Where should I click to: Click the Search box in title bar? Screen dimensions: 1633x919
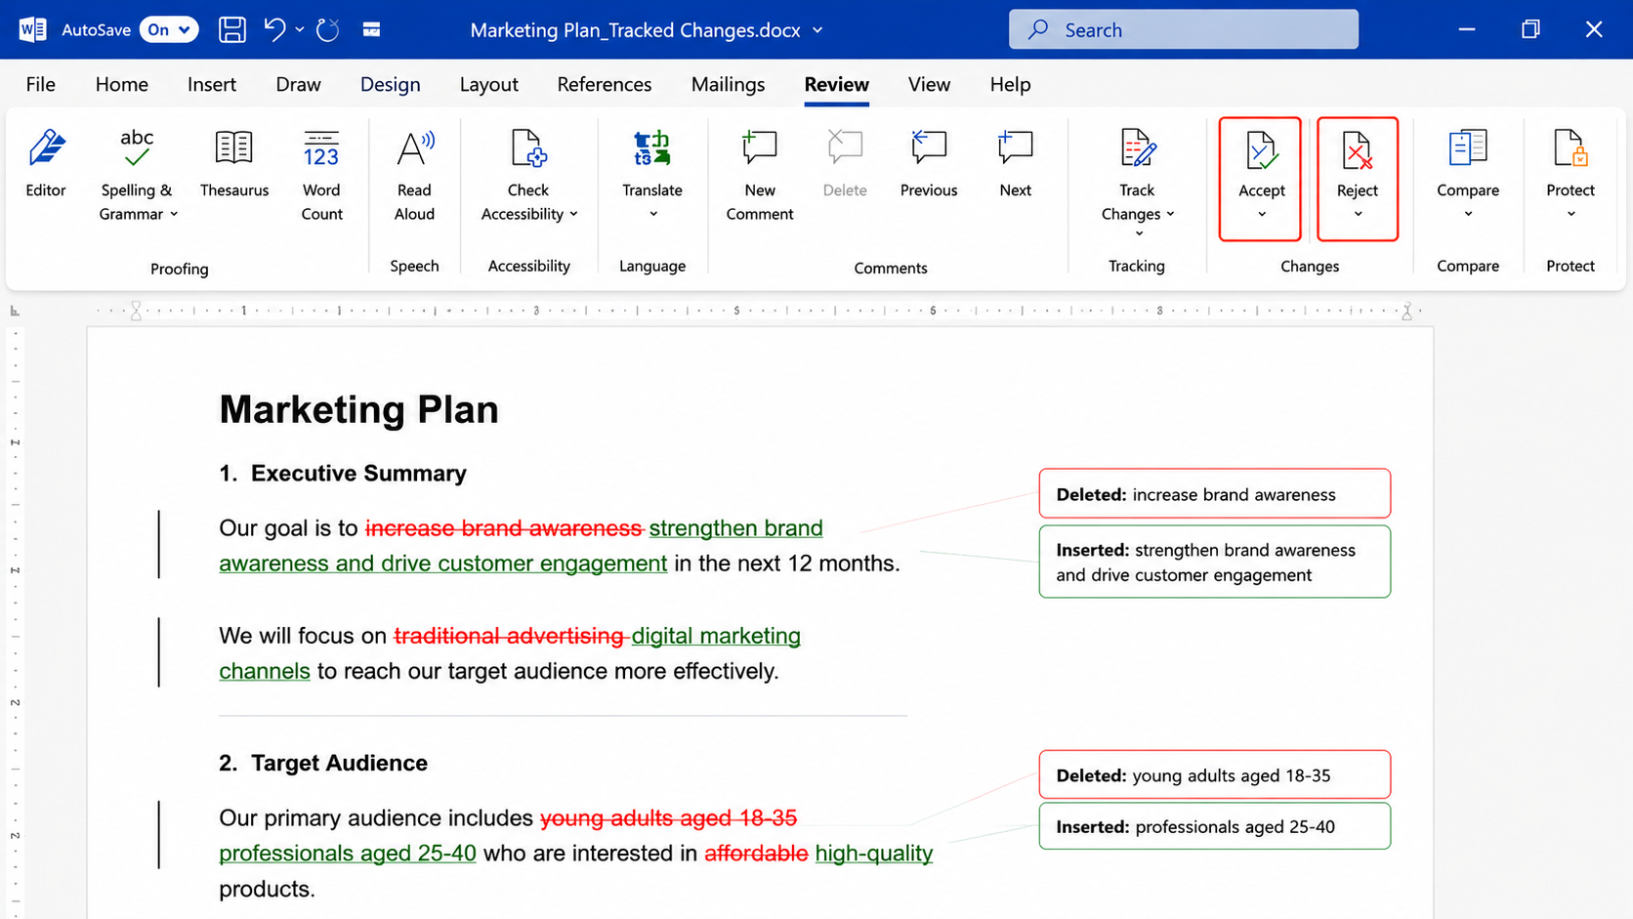coord(1183,29)
